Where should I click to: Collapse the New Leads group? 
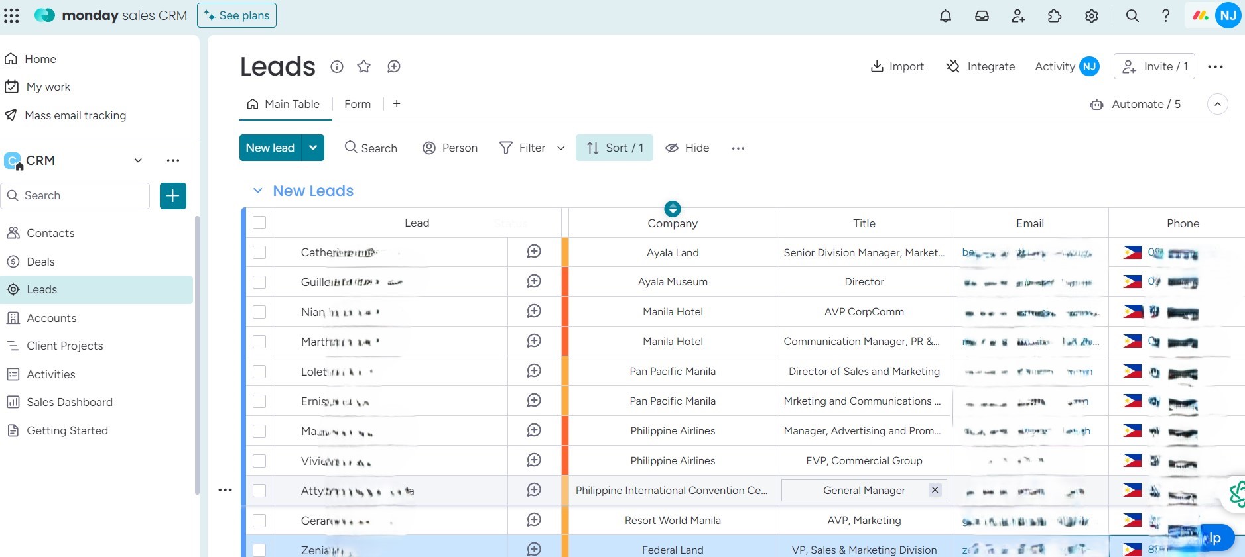click(x=258, y=191)
